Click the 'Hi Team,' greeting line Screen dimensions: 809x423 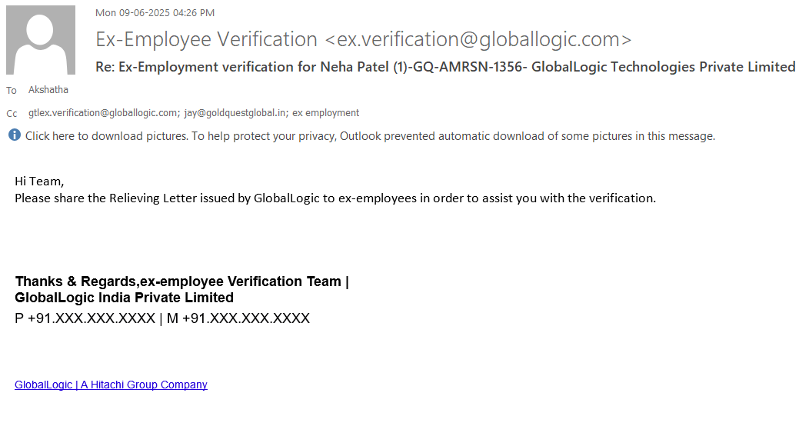click(x=39, y=182)
